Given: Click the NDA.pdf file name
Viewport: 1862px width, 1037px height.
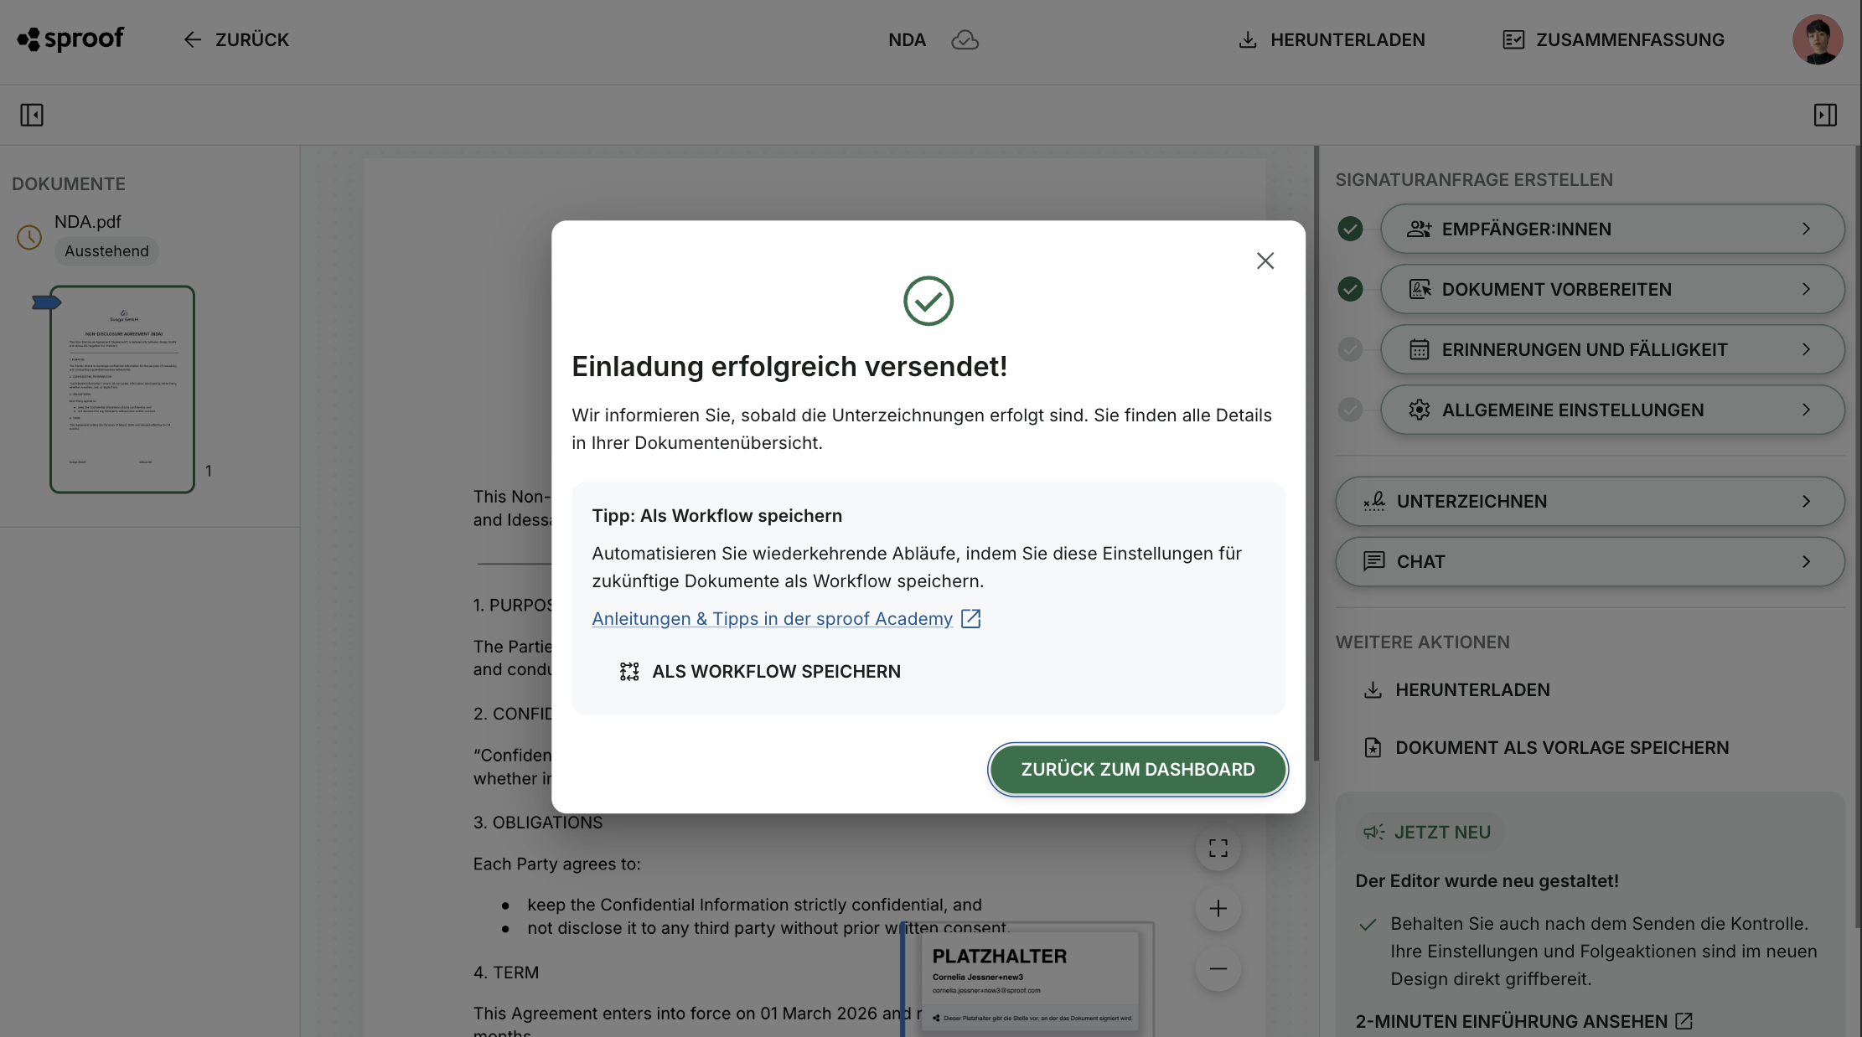Looking at the screenshot, I should coord(88,222).
